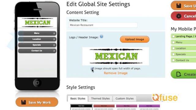The height and width of the screenshot is (110, 196).
Task: Check the Contact Us page checkbox
Action: [x=173, y=60]
